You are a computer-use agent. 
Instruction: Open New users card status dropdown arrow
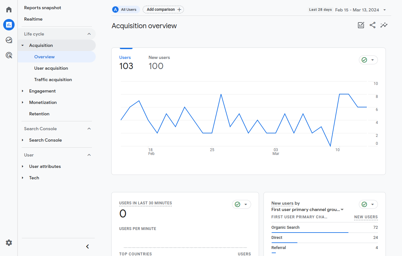pyautogui.click(x=373, y=204)
